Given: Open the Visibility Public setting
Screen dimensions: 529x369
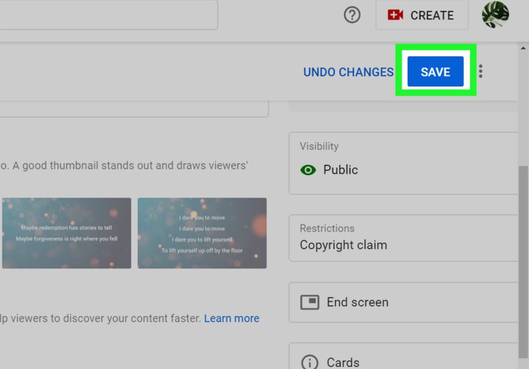Looking at the screenshot, I should point(403,163).
